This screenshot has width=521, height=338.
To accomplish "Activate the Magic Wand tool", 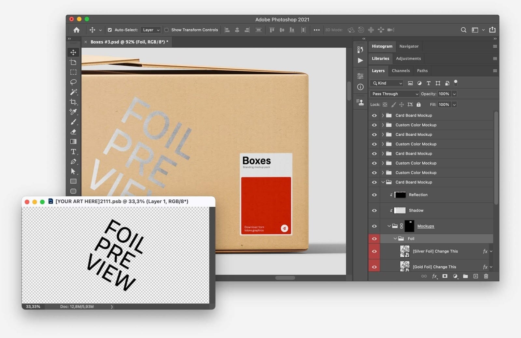I will [73, 92].
